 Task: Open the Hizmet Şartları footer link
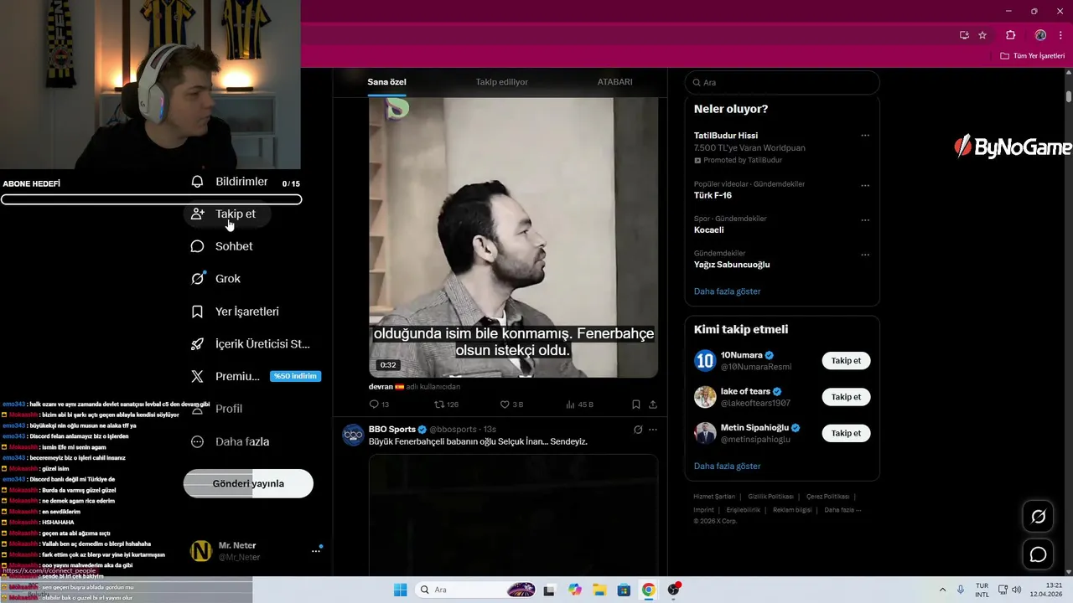click(x=714, y=497)
